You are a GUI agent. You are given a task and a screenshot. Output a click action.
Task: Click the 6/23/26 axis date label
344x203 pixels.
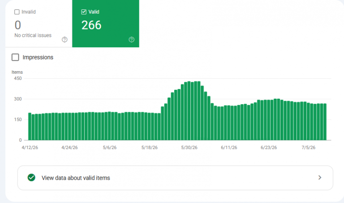[x=269, y=148]
